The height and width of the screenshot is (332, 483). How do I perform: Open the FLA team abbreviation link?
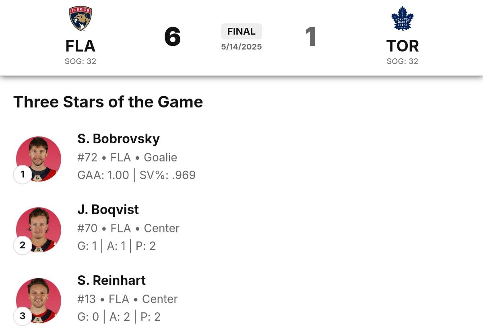[80, 46]
